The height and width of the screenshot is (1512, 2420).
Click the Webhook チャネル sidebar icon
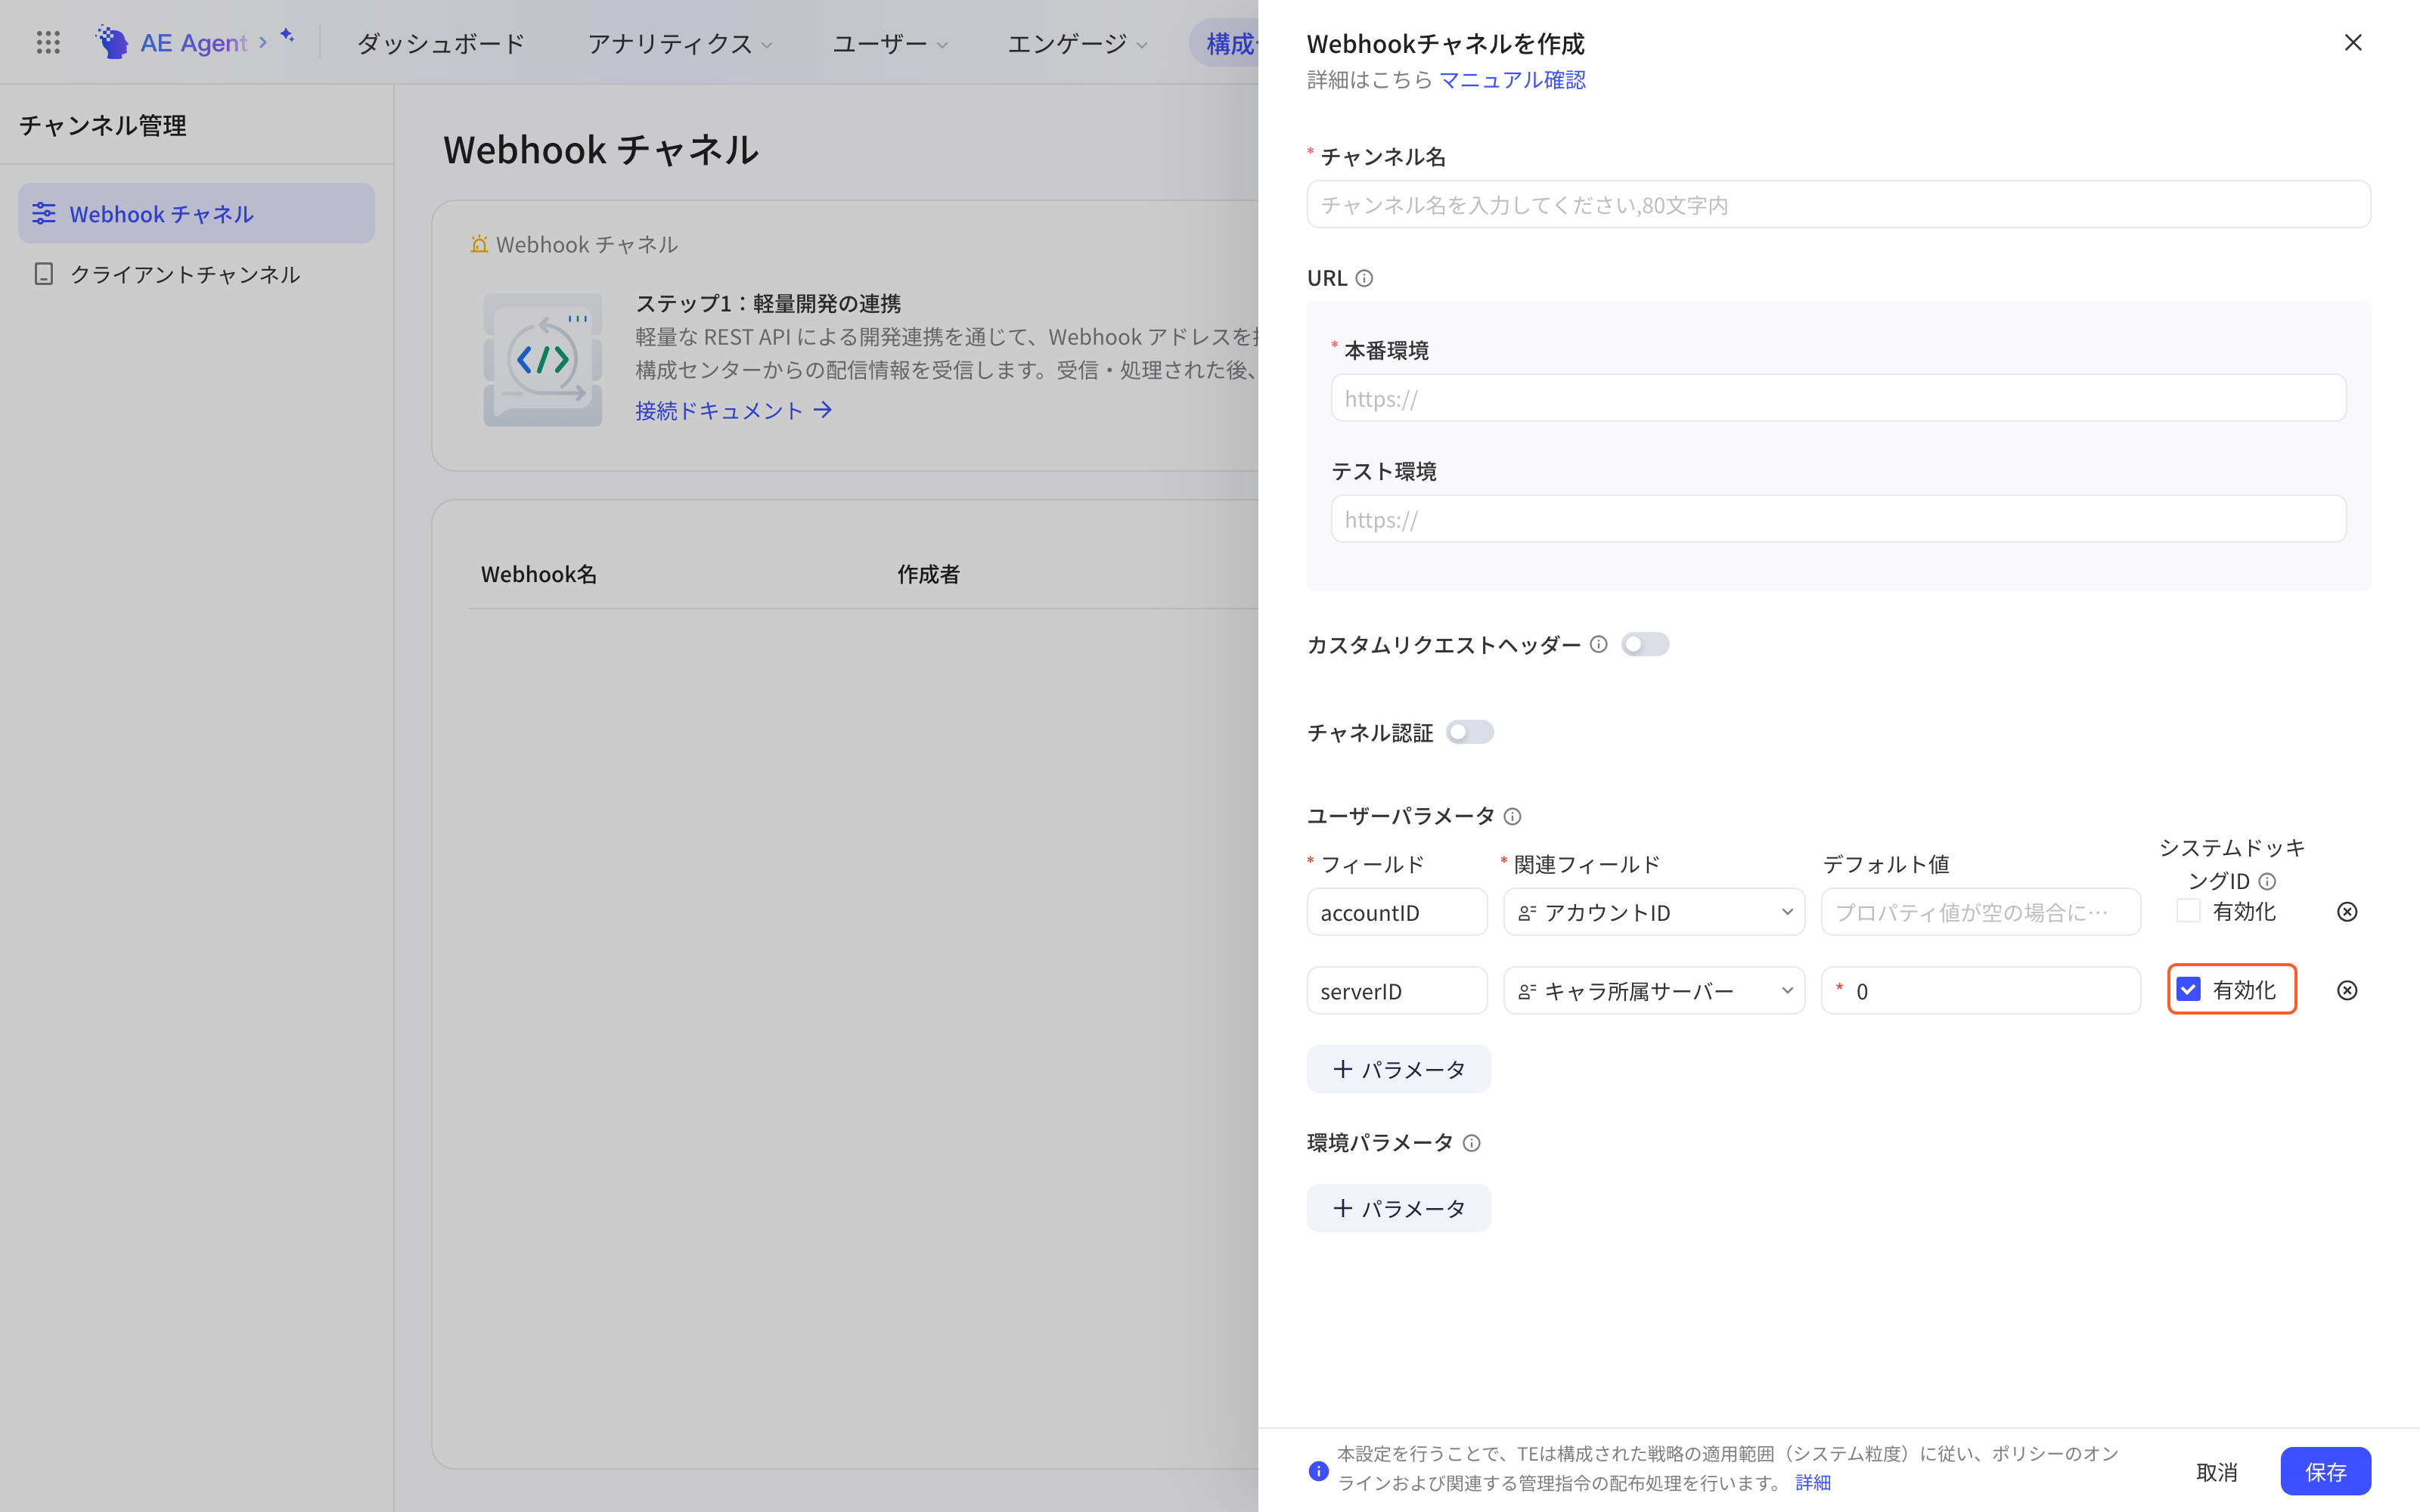[44, 213]
